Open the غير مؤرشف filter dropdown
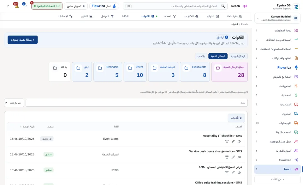Screen dimensions: 303x185 pyautogui.click(x=14, y=103)
